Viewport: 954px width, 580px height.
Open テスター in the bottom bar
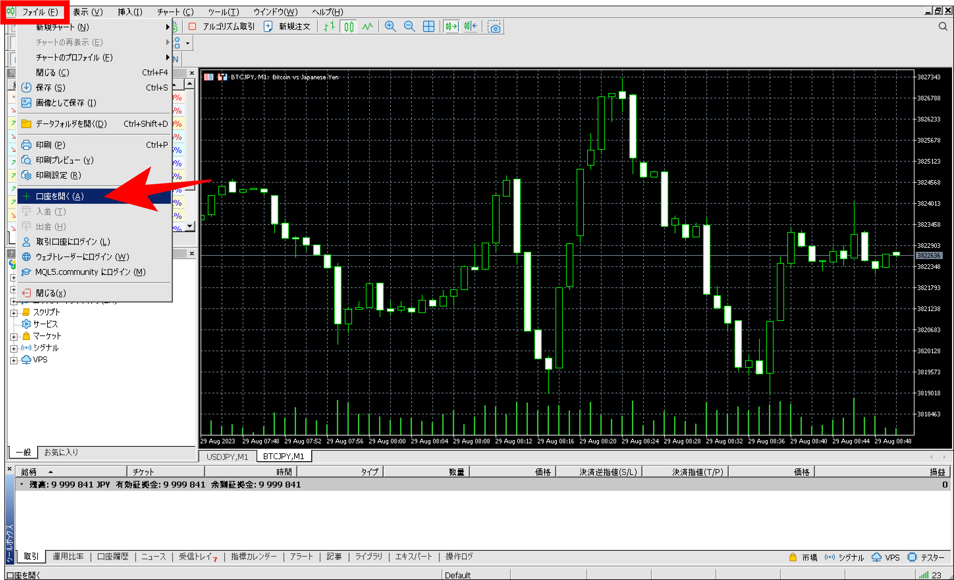point(926,557)
